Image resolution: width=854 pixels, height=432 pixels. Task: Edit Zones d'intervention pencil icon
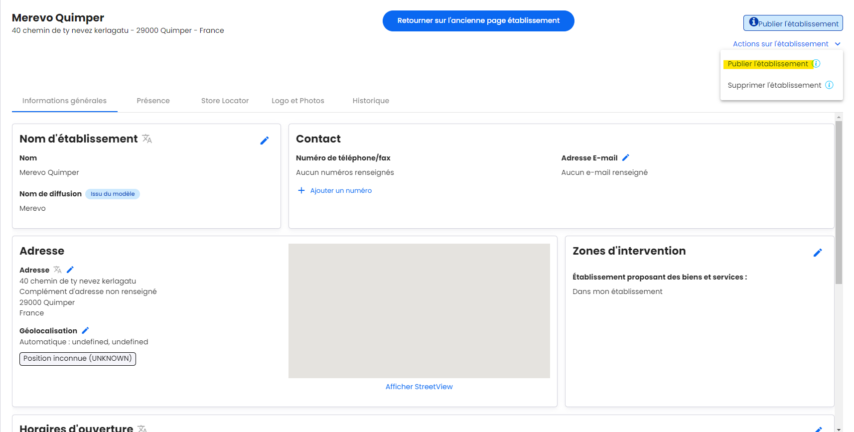coord(818,253)
